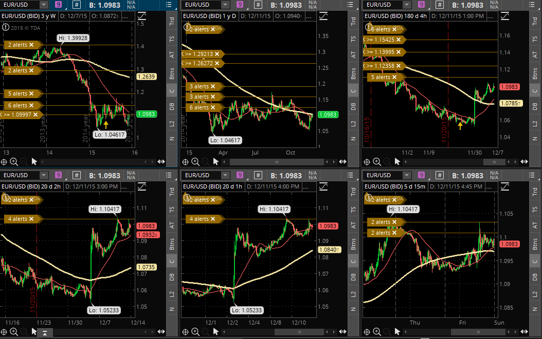Open the symbol dropdown arrow above the 180 d 4h chart

point(406,5)
